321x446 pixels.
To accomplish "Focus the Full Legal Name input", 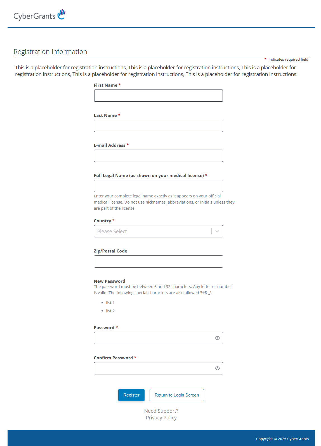I will tap(158, 186).
